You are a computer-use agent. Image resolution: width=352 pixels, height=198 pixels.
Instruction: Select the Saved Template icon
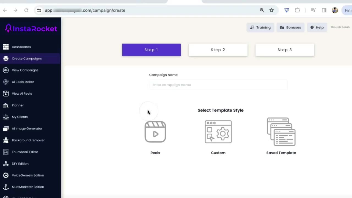pos(281,132)
